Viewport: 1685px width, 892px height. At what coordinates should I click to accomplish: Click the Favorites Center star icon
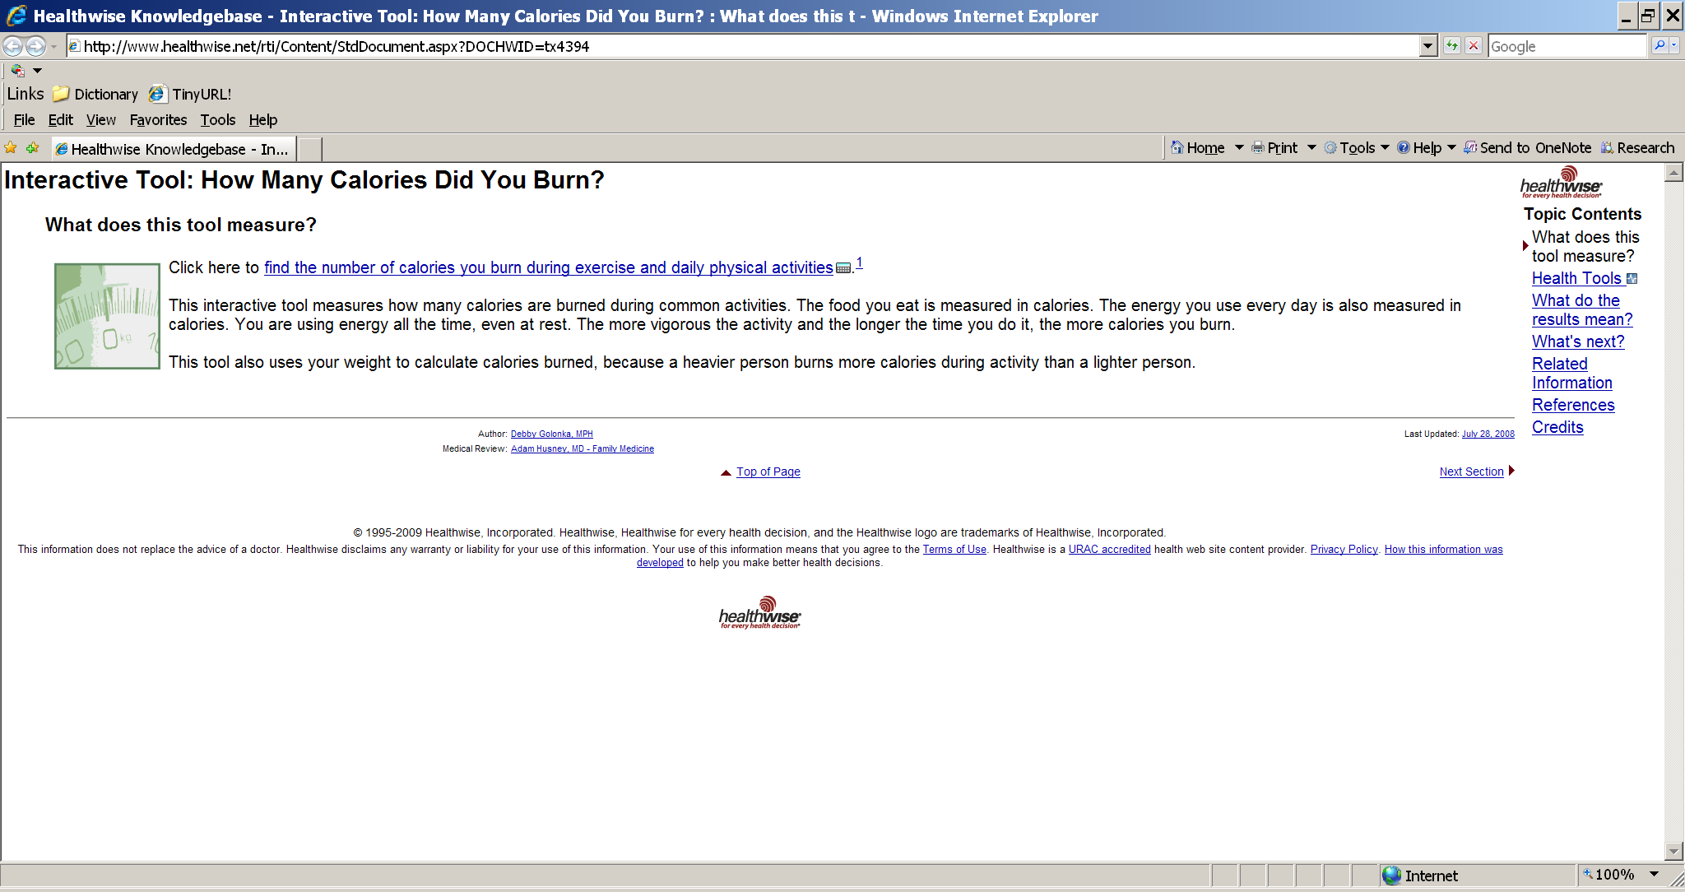pyautogui.click(x=11, y=148)
